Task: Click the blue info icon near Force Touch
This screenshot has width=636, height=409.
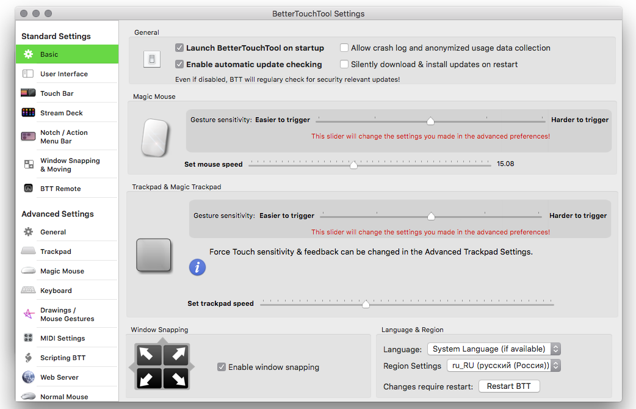Action: click(x=198, y=267)
